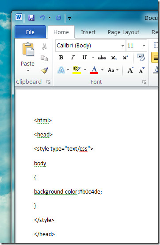The image size is (160, 245).
Task: Open the font size 11 dropdown
Action: click(x=144, y=46)
